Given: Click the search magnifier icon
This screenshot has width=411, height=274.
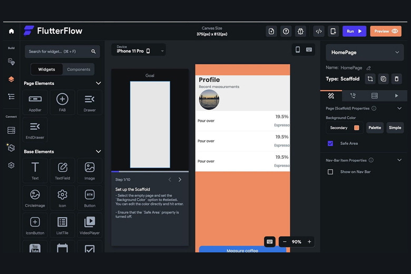Looking at the screenshot, I should pyautogui.click(x=93, y=52).
